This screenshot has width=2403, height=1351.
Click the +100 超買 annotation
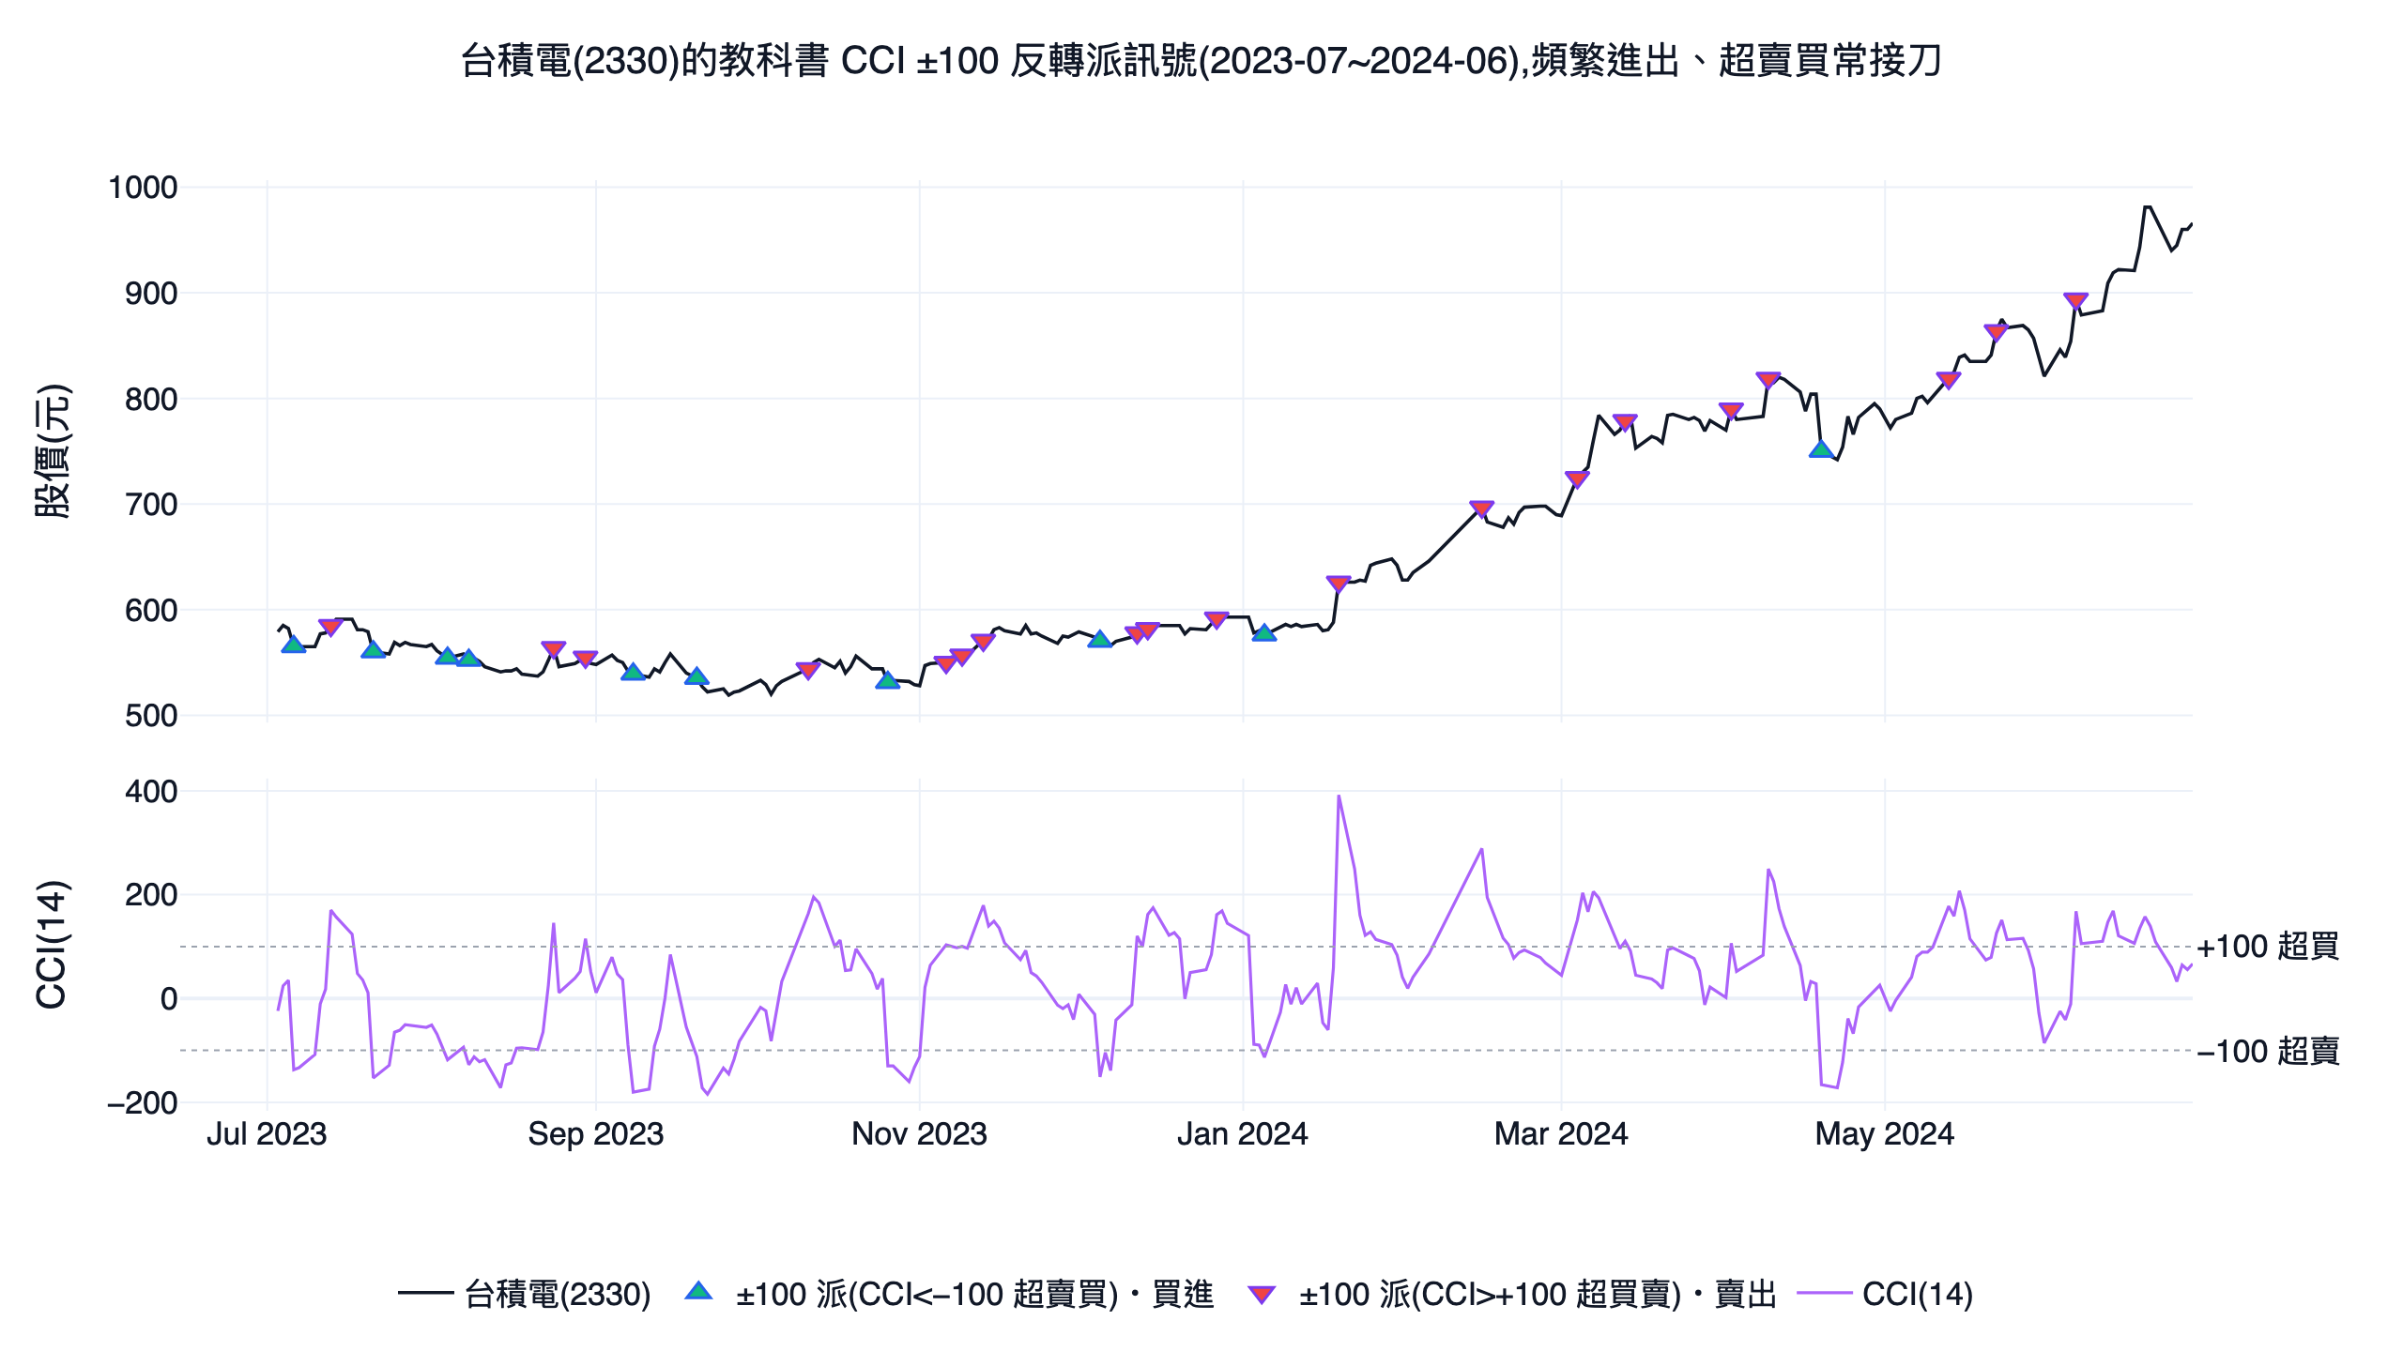point(2268,947)
